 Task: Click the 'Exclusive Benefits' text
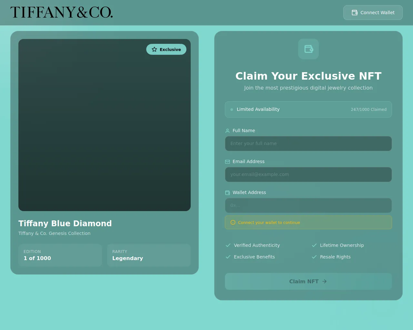coord(254,257)
